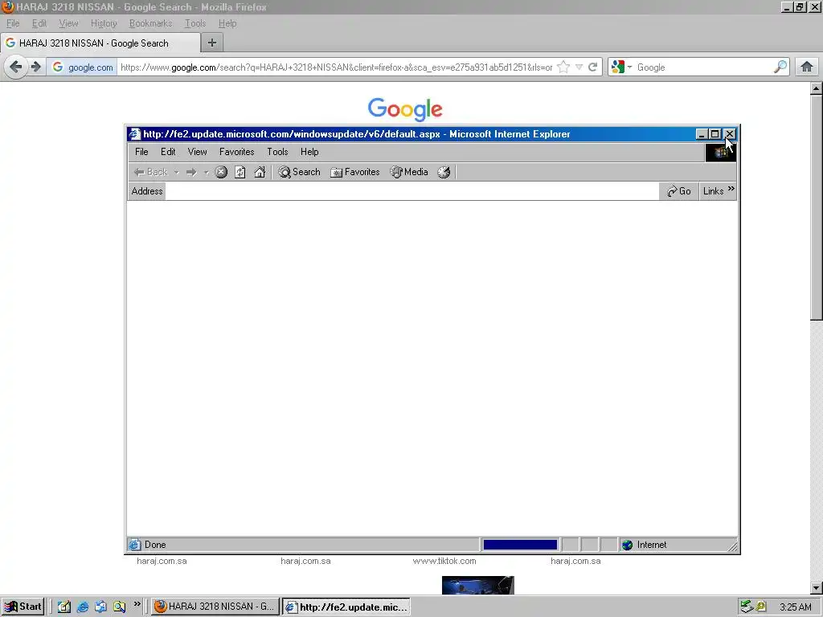Open the IE Favorites toolbar button
This screenshot has width=823, height=617.
[354, 172]
